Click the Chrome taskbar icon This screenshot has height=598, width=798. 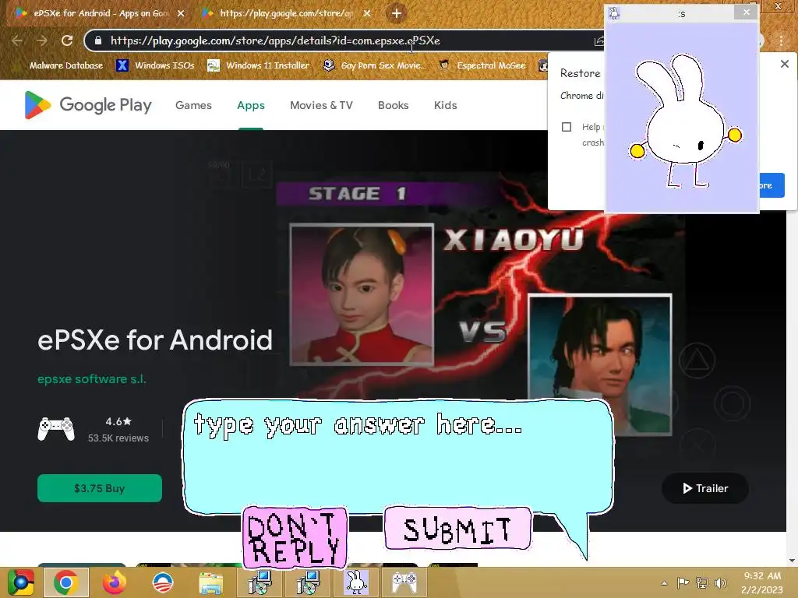coord(66,582)
